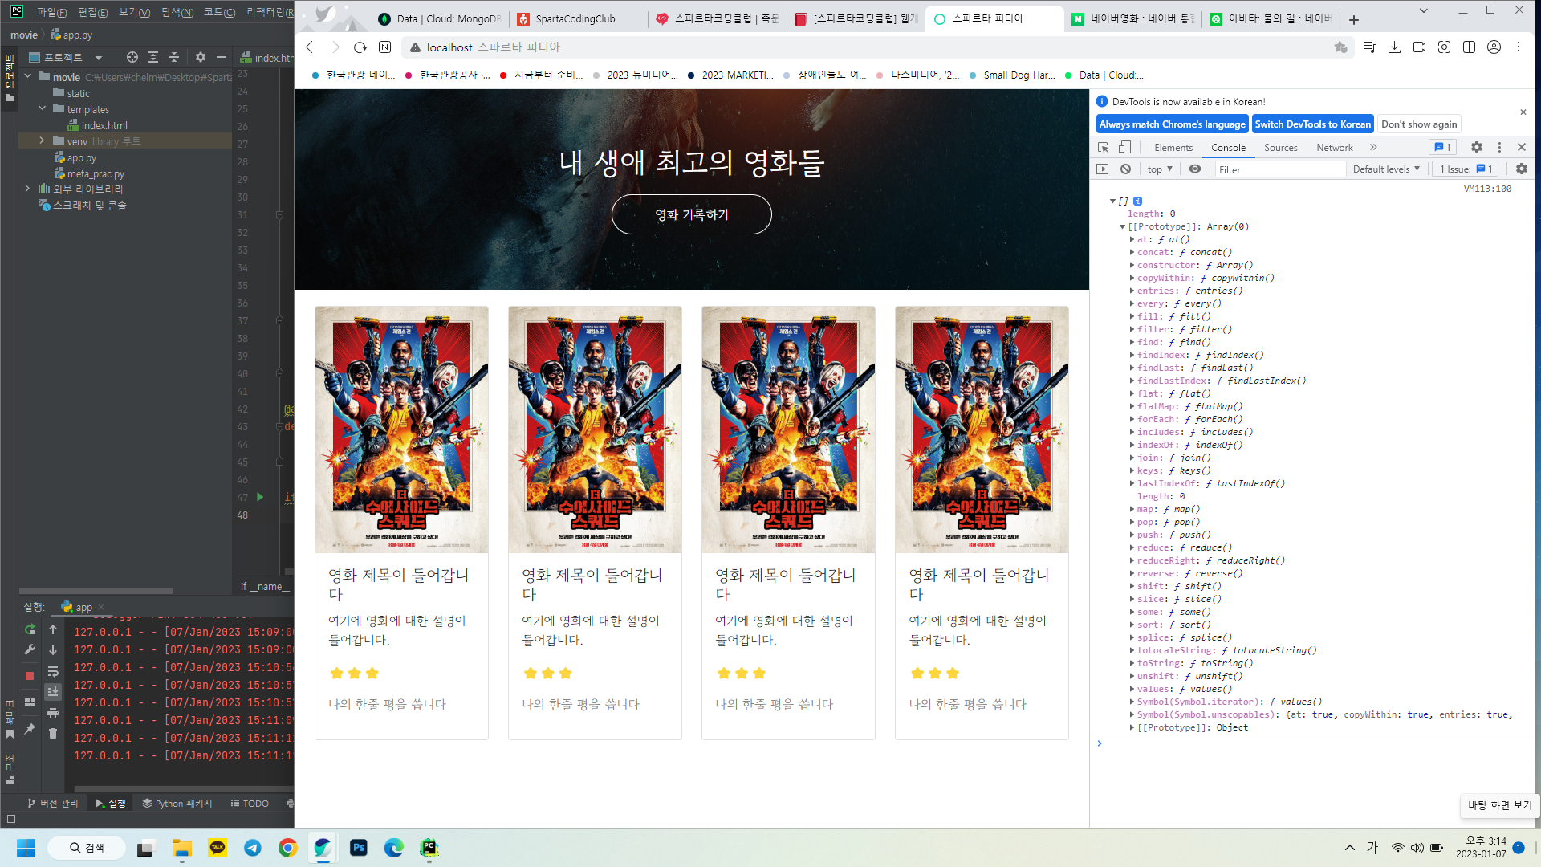
Task: Open the 버전 관리 tool tab
Action: click(x=53, y=803)
